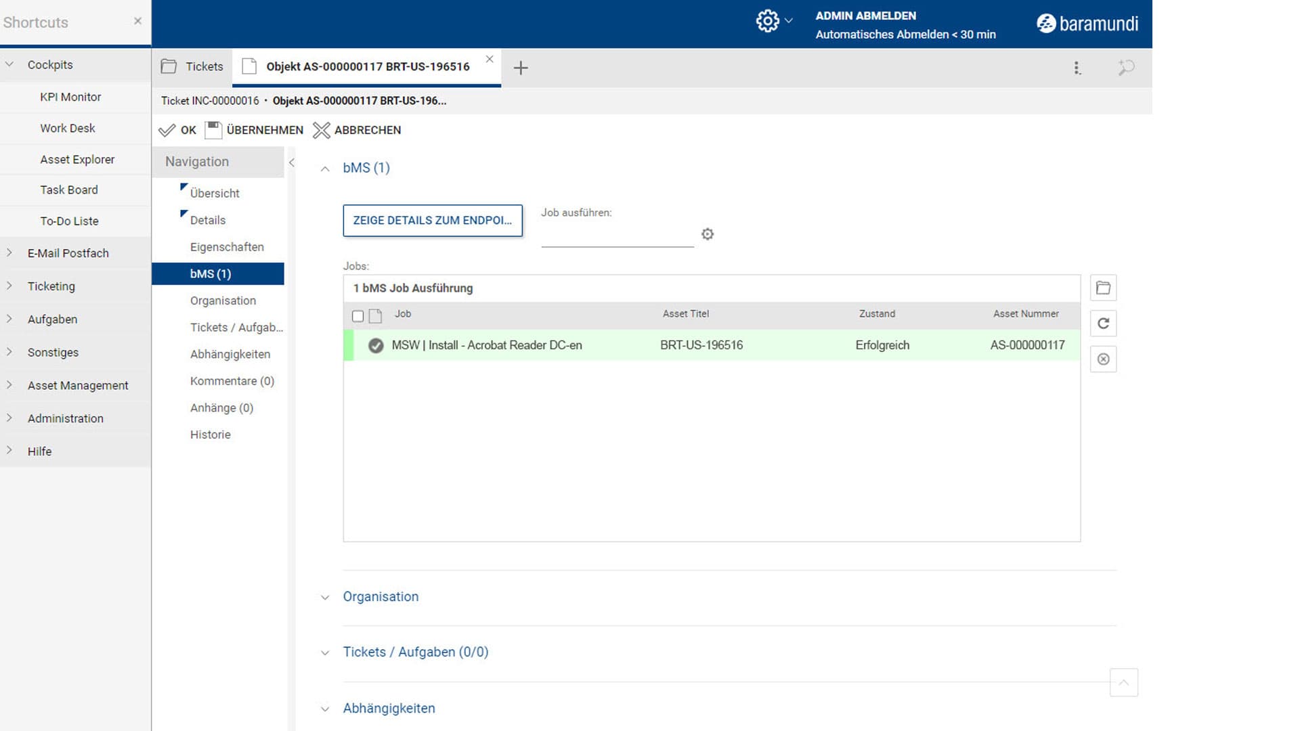Go to Historie in Navigation
The height and width of the screenshot is (731, 1300).
click(210, 435)
